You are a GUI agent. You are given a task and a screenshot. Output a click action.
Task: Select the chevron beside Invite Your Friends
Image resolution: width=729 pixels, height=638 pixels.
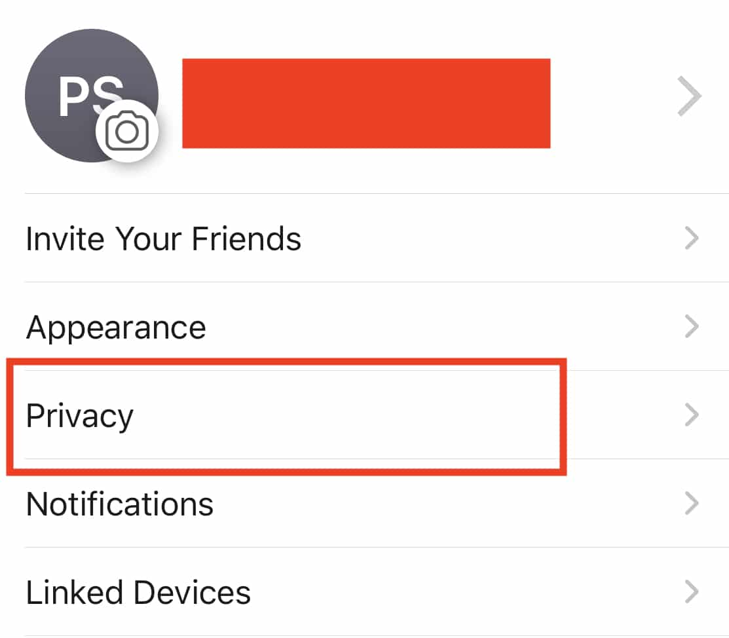click(x=691, y=238)
